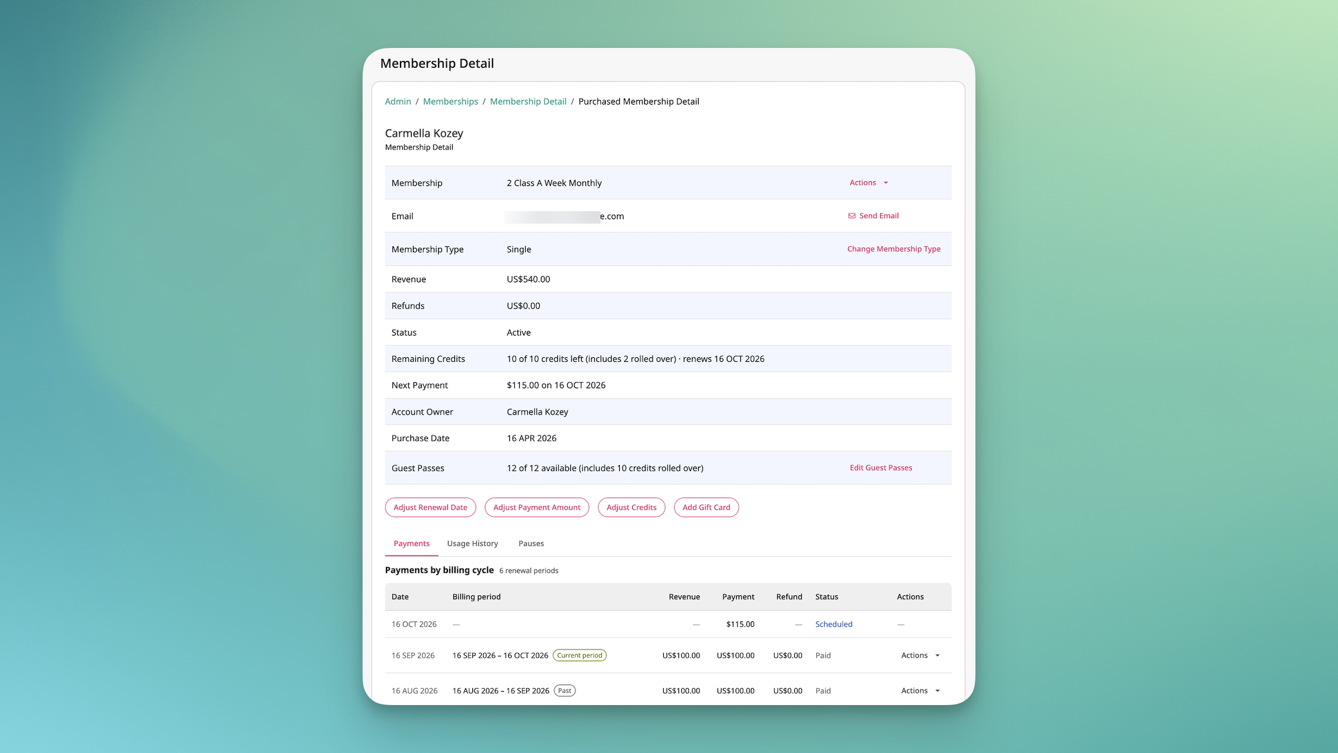The width and height of the screenshot is (1338, 753).
Task: Click the refunds value US$0.00
Action: [523, 306]
